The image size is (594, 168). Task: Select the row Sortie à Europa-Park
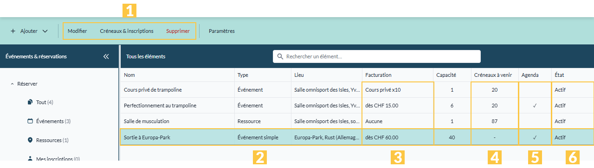[x=357, y=137]
